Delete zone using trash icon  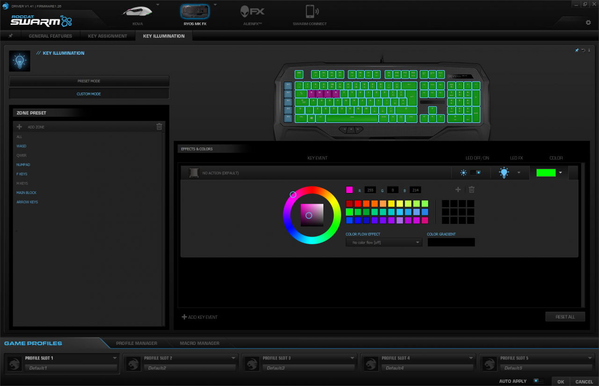click(159, 127)
